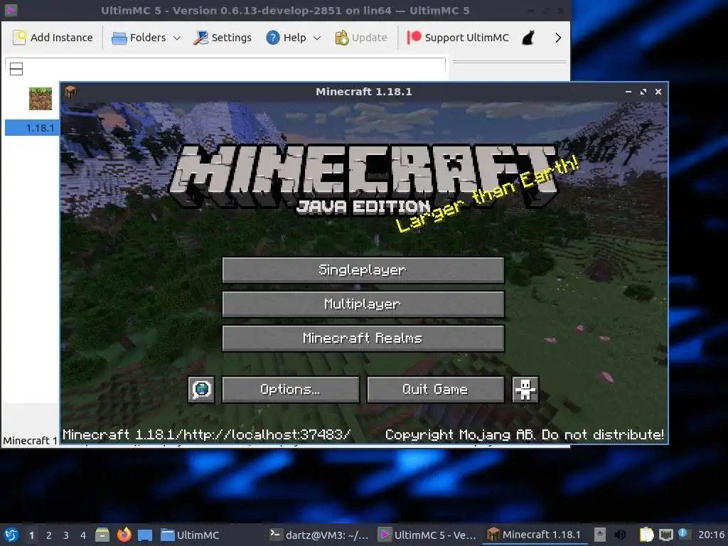728x546 pixels.
Task: Open the Lubuntu start menu
Action: (x=11, y=535)
